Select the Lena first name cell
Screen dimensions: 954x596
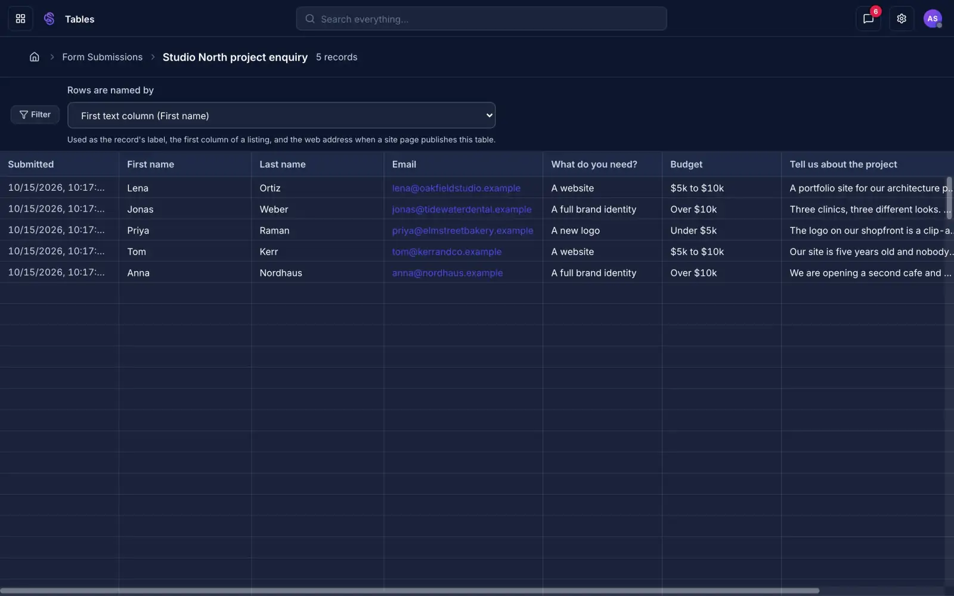pyautogui.click(x=185, y=188)
